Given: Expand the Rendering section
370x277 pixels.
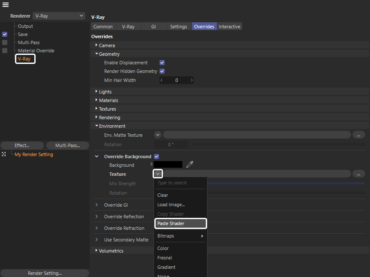Looking at the screenshot, I should coord(96,117).
